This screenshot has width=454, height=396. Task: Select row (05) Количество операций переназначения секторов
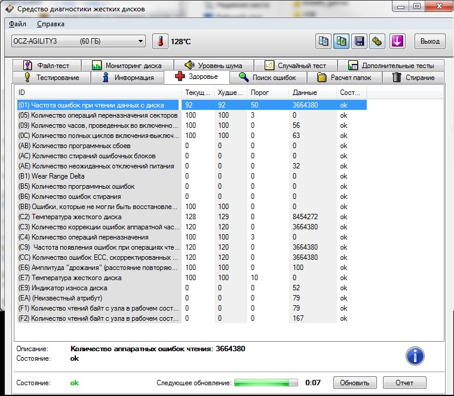tap(192, 115)
